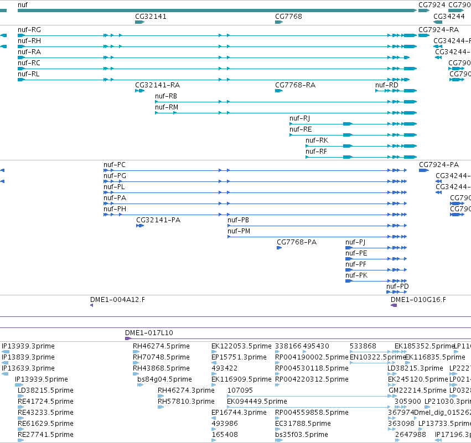Viewport: 471px width, 443px height.
Task: Select the CG32141-PA protein label
Action: point(158,220)
